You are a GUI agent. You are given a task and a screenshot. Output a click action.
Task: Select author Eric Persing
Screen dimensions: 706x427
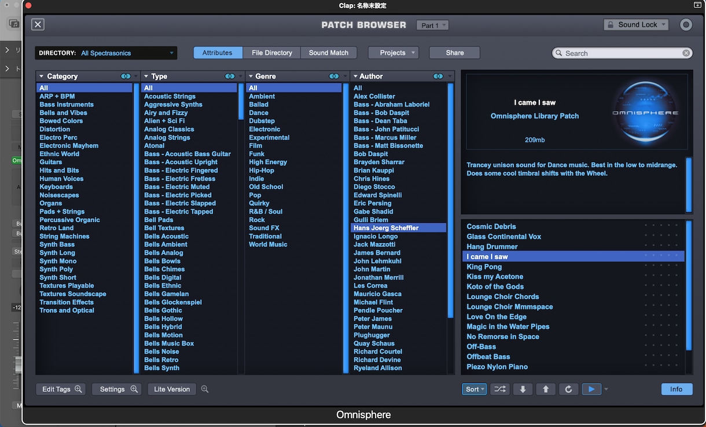[x=372, y=203]
